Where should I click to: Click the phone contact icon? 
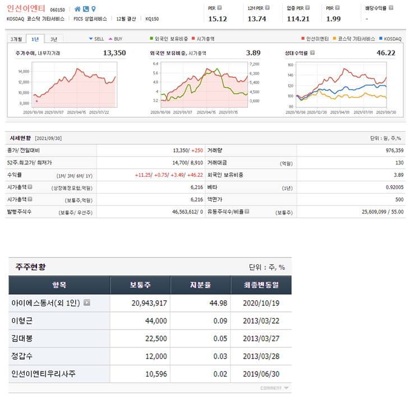(86, 9)
